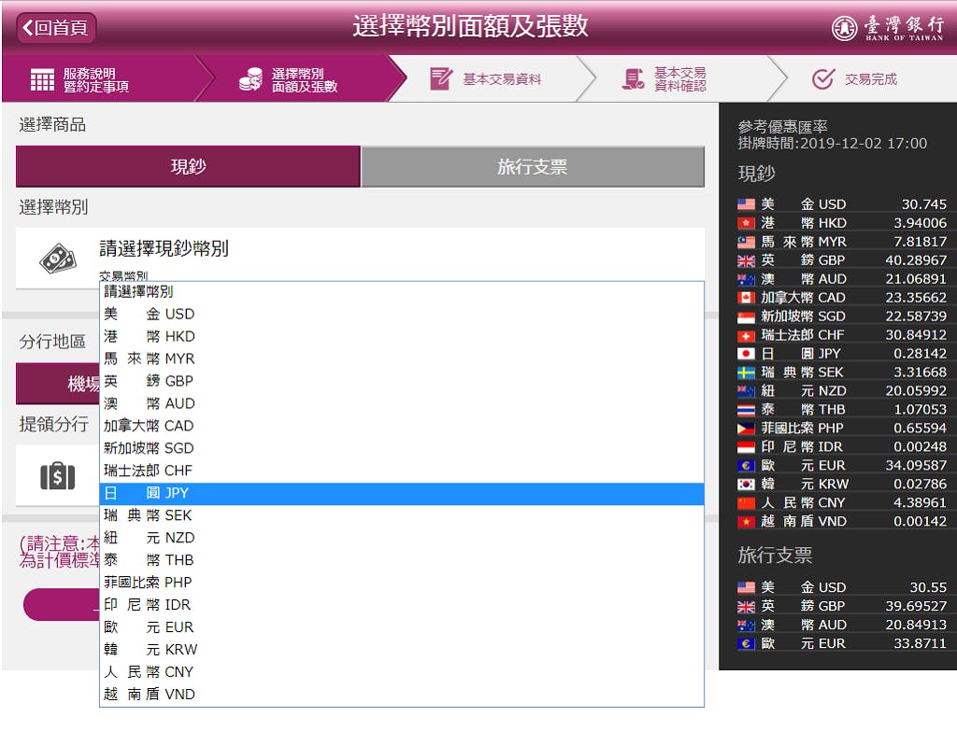Click Thailand flag in rate list

[746, 410]
